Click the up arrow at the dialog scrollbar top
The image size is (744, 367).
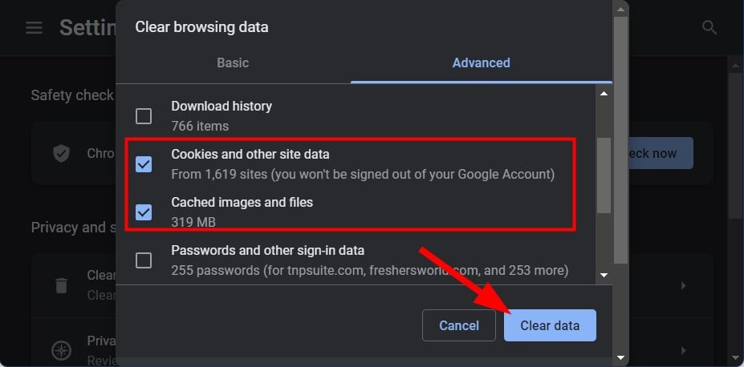tap(620, 9)
